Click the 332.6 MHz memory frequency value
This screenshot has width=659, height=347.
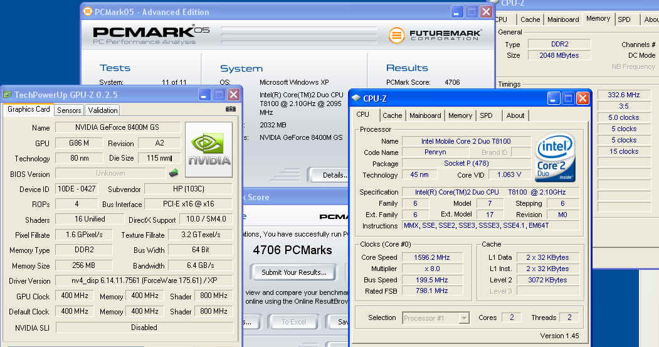point(624,95)
